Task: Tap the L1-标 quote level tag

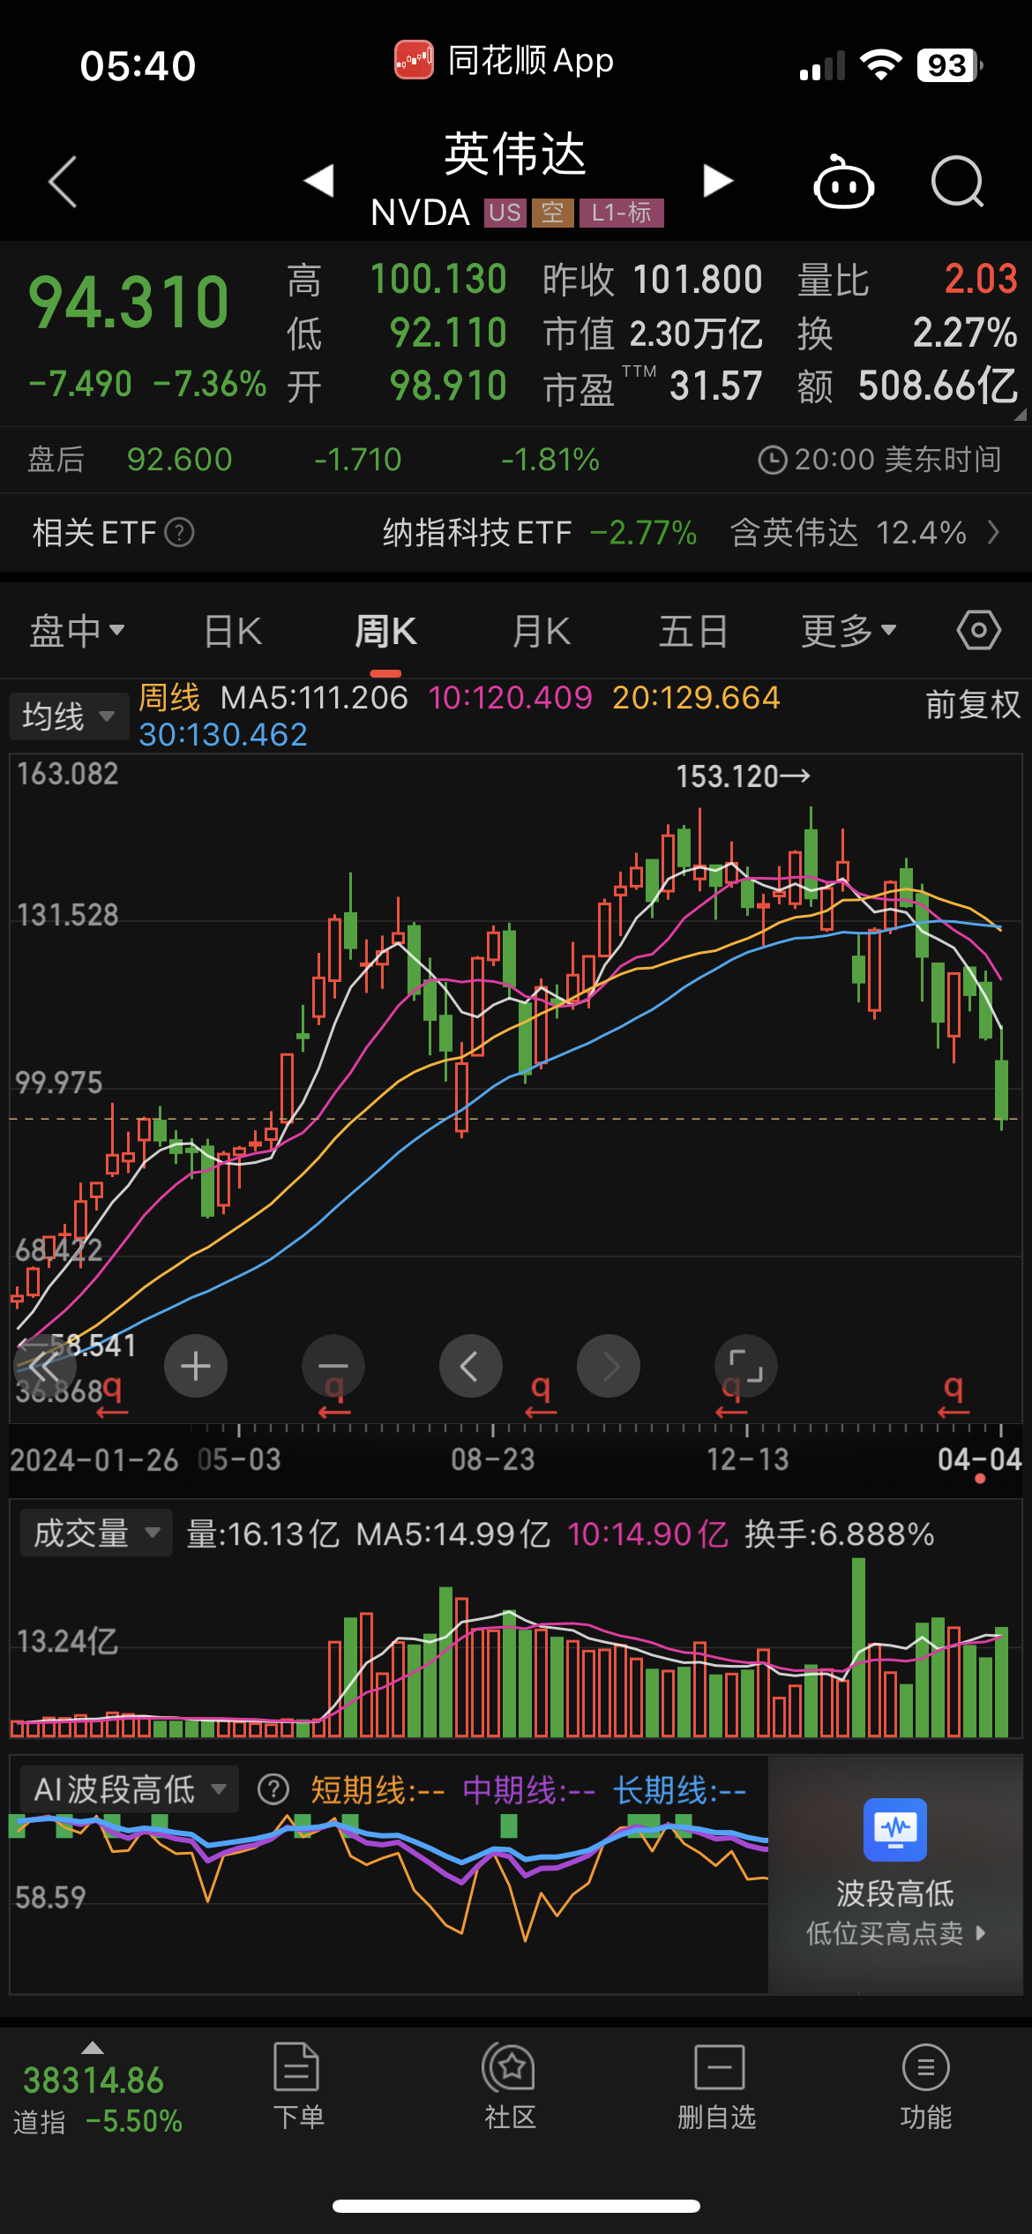Action: coord(621,213)
